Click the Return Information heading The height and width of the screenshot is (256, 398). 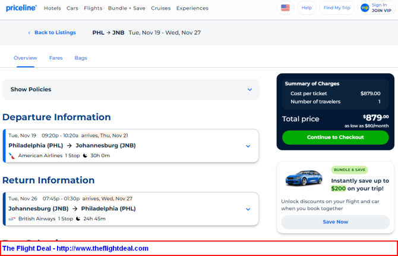click(49, 180)
